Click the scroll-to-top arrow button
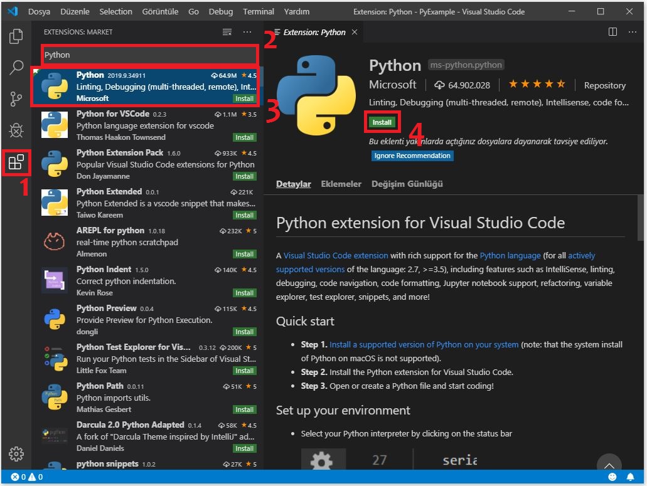Screen dimensions: 647x486 click(609, 463)
